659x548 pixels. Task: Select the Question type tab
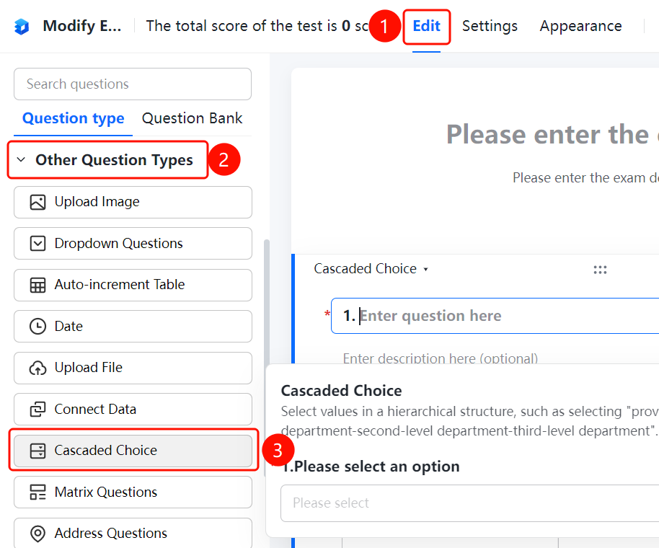[73, 119]
